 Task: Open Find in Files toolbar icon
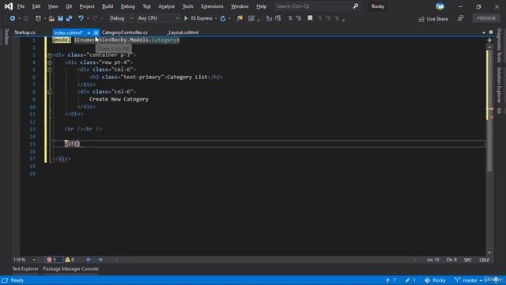pyautogui.click(x=240, y=18)
